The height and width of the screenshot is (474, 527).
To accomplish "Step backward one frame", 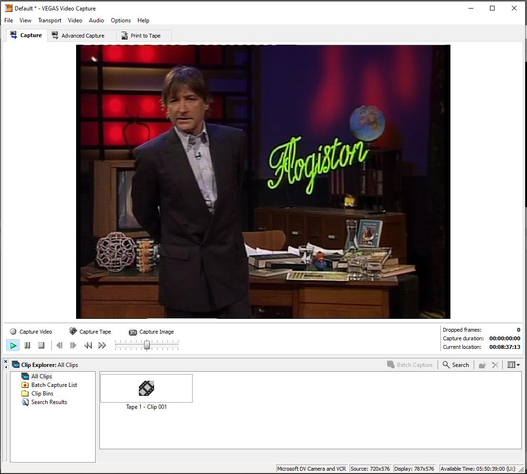I will pos(59,346).
